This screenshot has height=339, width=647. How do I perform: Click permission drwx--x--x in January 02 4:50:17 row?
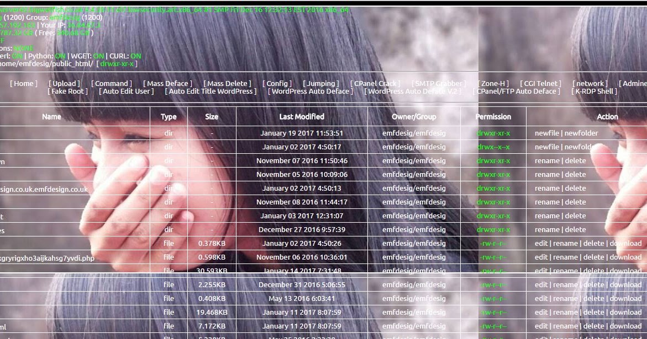[x=493, y=147]
